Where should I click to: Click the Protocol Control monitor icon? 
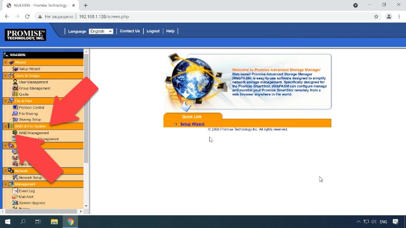pos(15,107)
